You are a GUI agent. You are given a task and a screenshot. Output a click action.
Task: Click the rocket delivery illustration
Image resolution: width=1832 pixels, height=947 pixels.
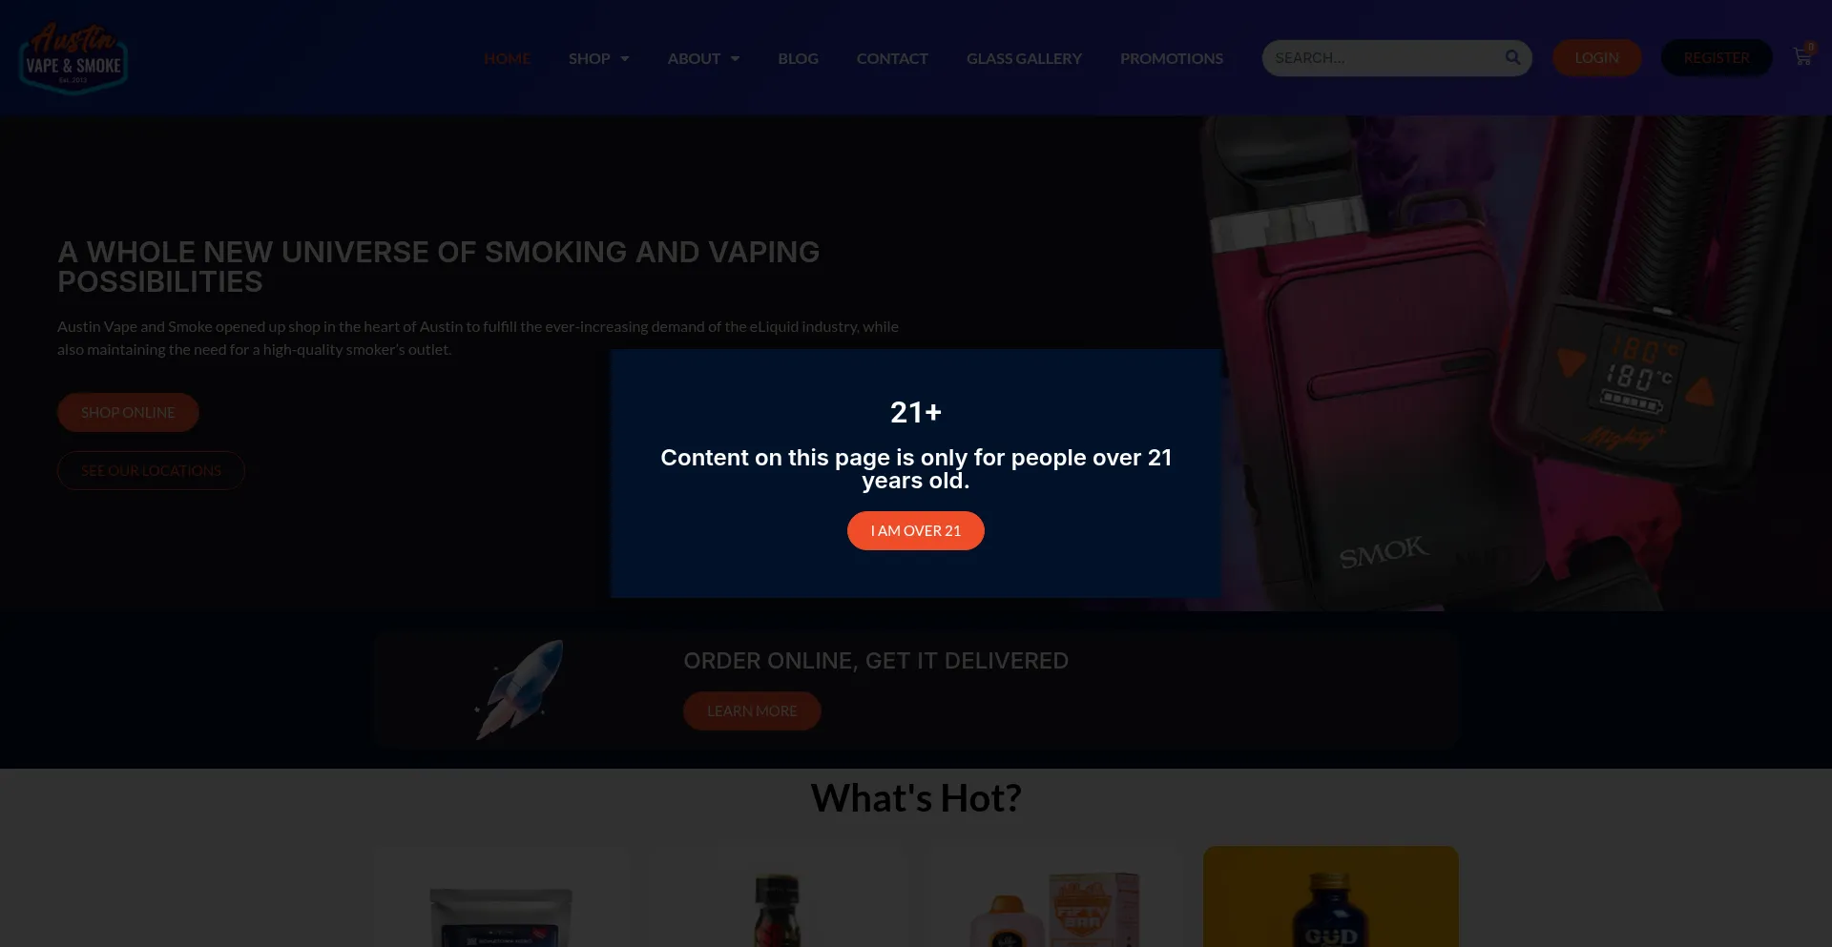point(520,689)
